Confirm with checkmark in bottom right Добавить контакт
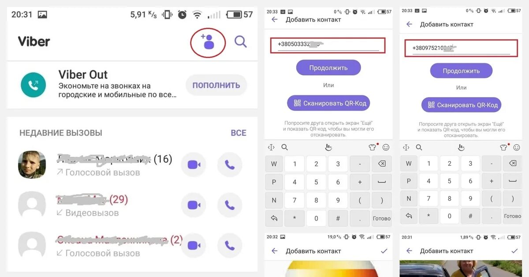Image resolution: width=529 pixels, height=277 pixels. (x=514, y=251)
